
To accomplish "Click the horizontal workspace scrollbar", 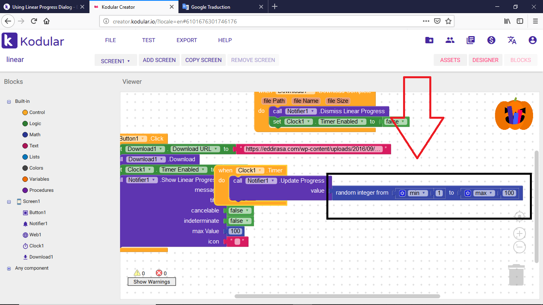I will (x=337, y=296).
